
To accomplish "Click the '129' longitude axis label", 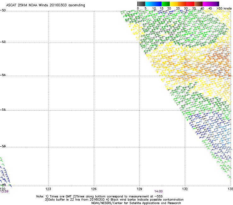I will [139, 189].
